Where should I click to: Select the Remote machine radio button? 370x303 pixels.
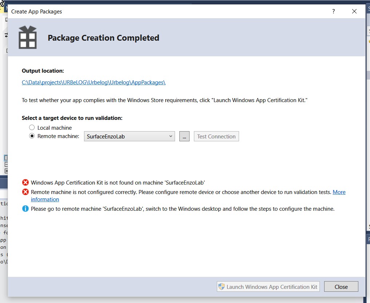32,136
